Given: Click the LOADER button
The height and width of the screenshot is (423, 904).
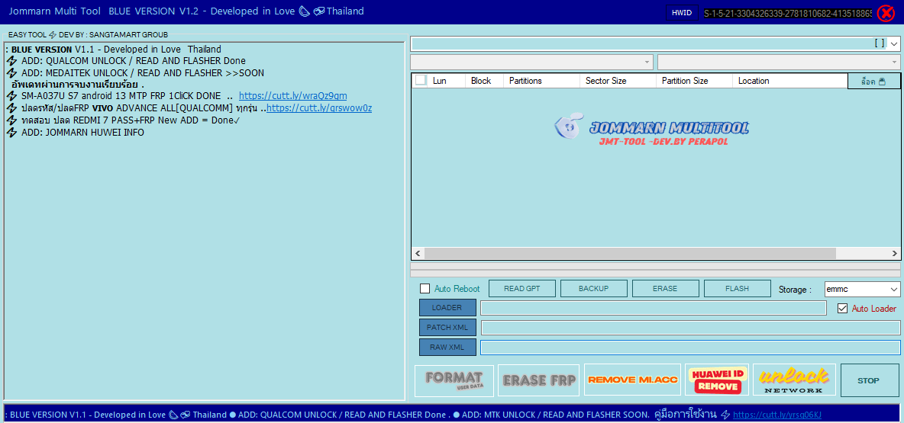Looking at the screenshot, I should [x=447, y=307].
